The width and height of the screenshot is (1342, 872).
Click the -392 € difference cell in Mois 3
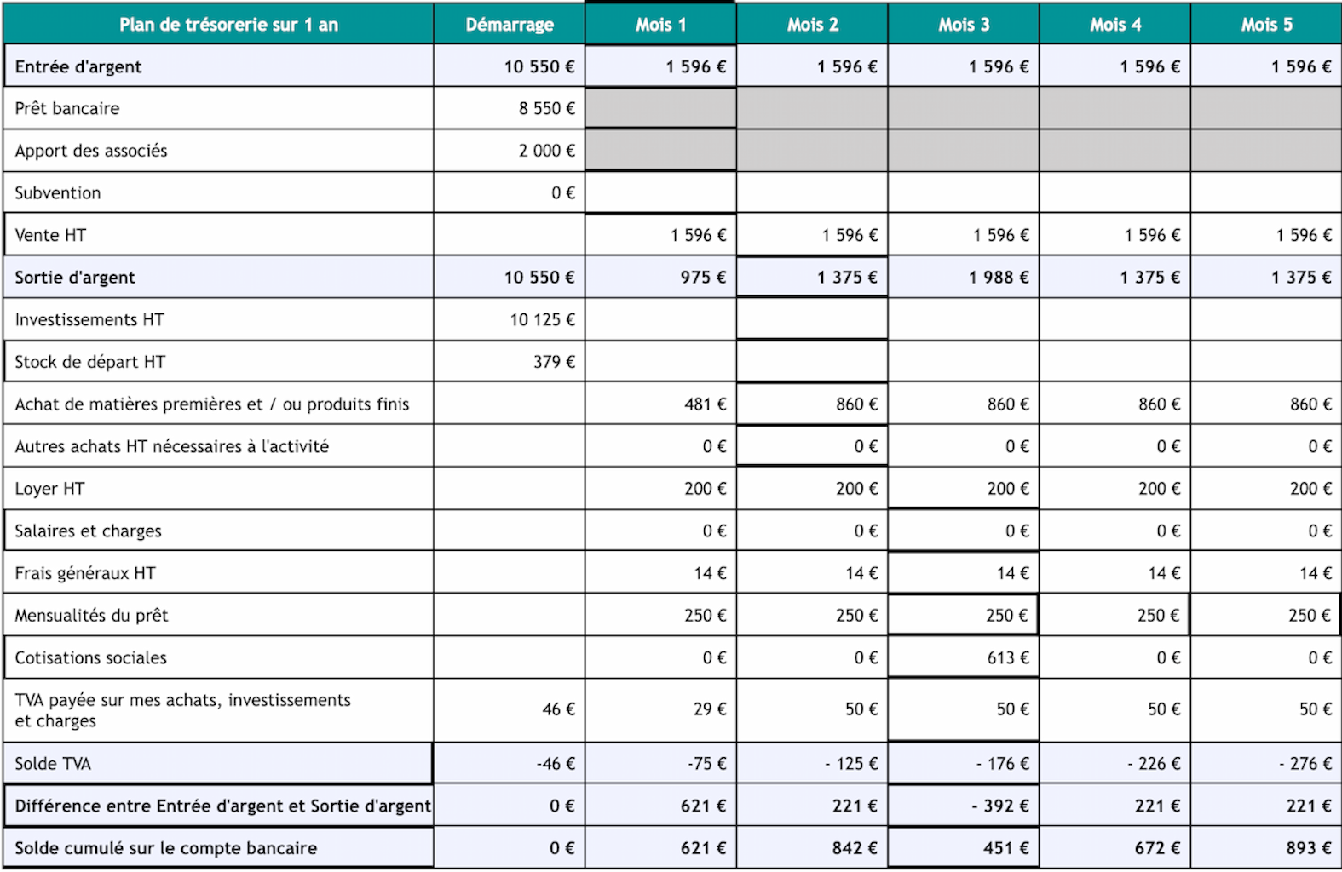964,806
